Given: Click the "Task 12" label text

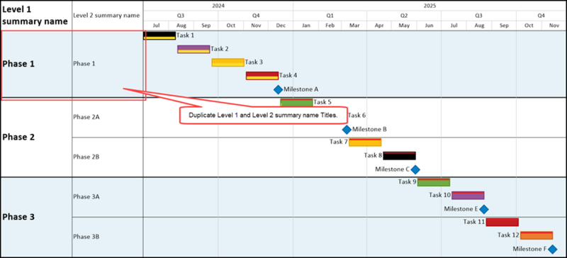Looking at the screenshot, I should coord(508,235).
